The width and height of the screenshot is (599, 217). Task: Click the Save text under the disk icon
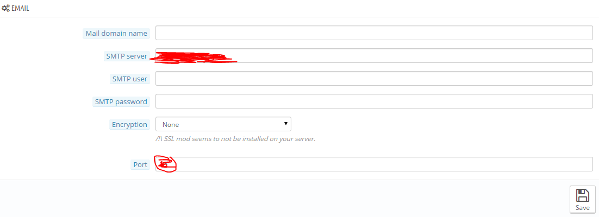pos(583,207)
